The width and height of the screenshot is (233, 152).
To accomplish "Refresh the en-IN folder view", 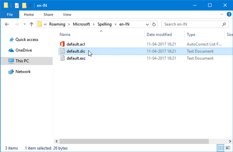I will (154, 24).
